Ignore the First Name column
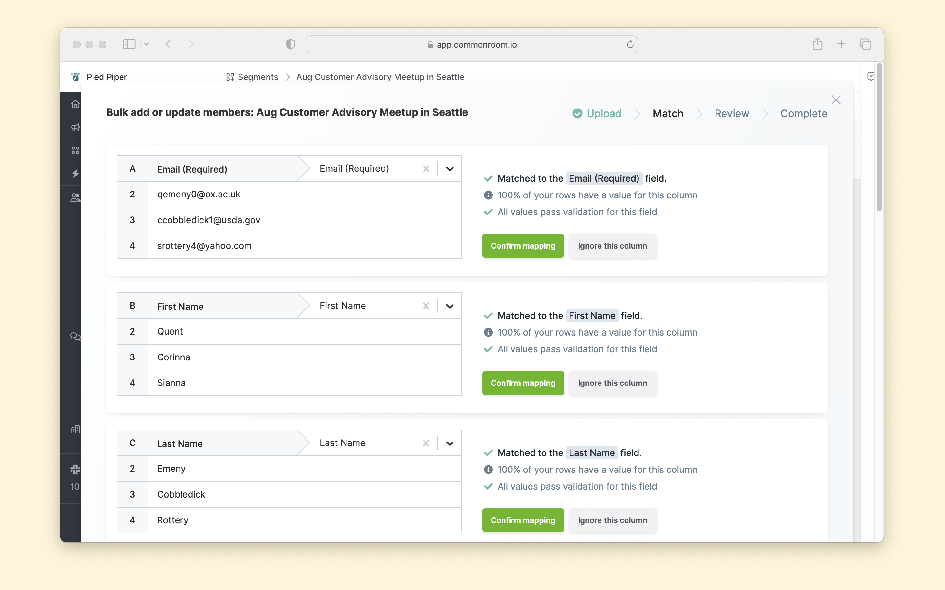This screenshot has height=590, width=945. tap(612, 383)
